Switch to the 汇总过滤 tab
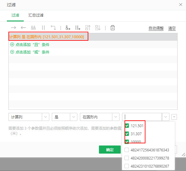This screenshot has height=171, width=186. pos(36,15)
